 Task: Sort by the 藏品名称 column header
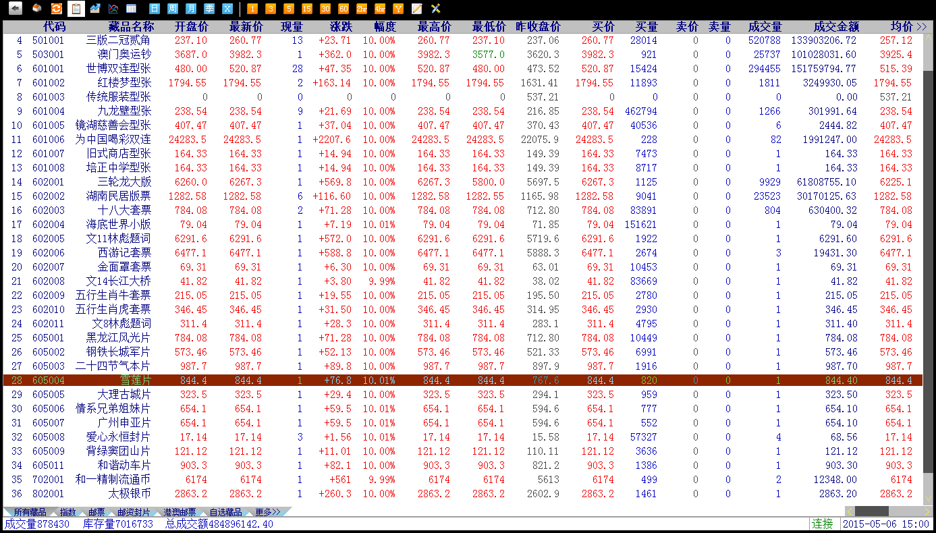coord(131,27)
